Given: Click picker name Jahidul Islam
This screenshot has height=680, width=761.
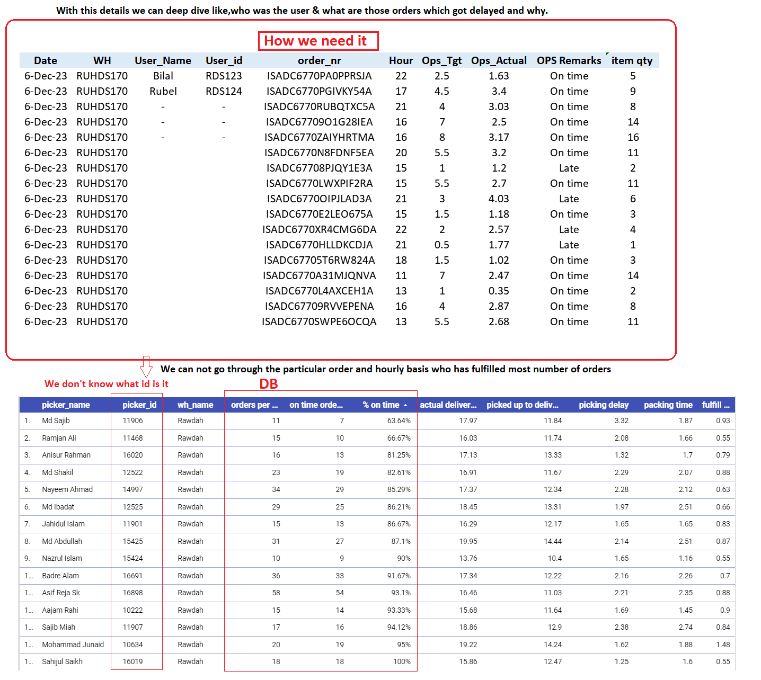Looking at the screenshot, I should [x=64, y=524].
